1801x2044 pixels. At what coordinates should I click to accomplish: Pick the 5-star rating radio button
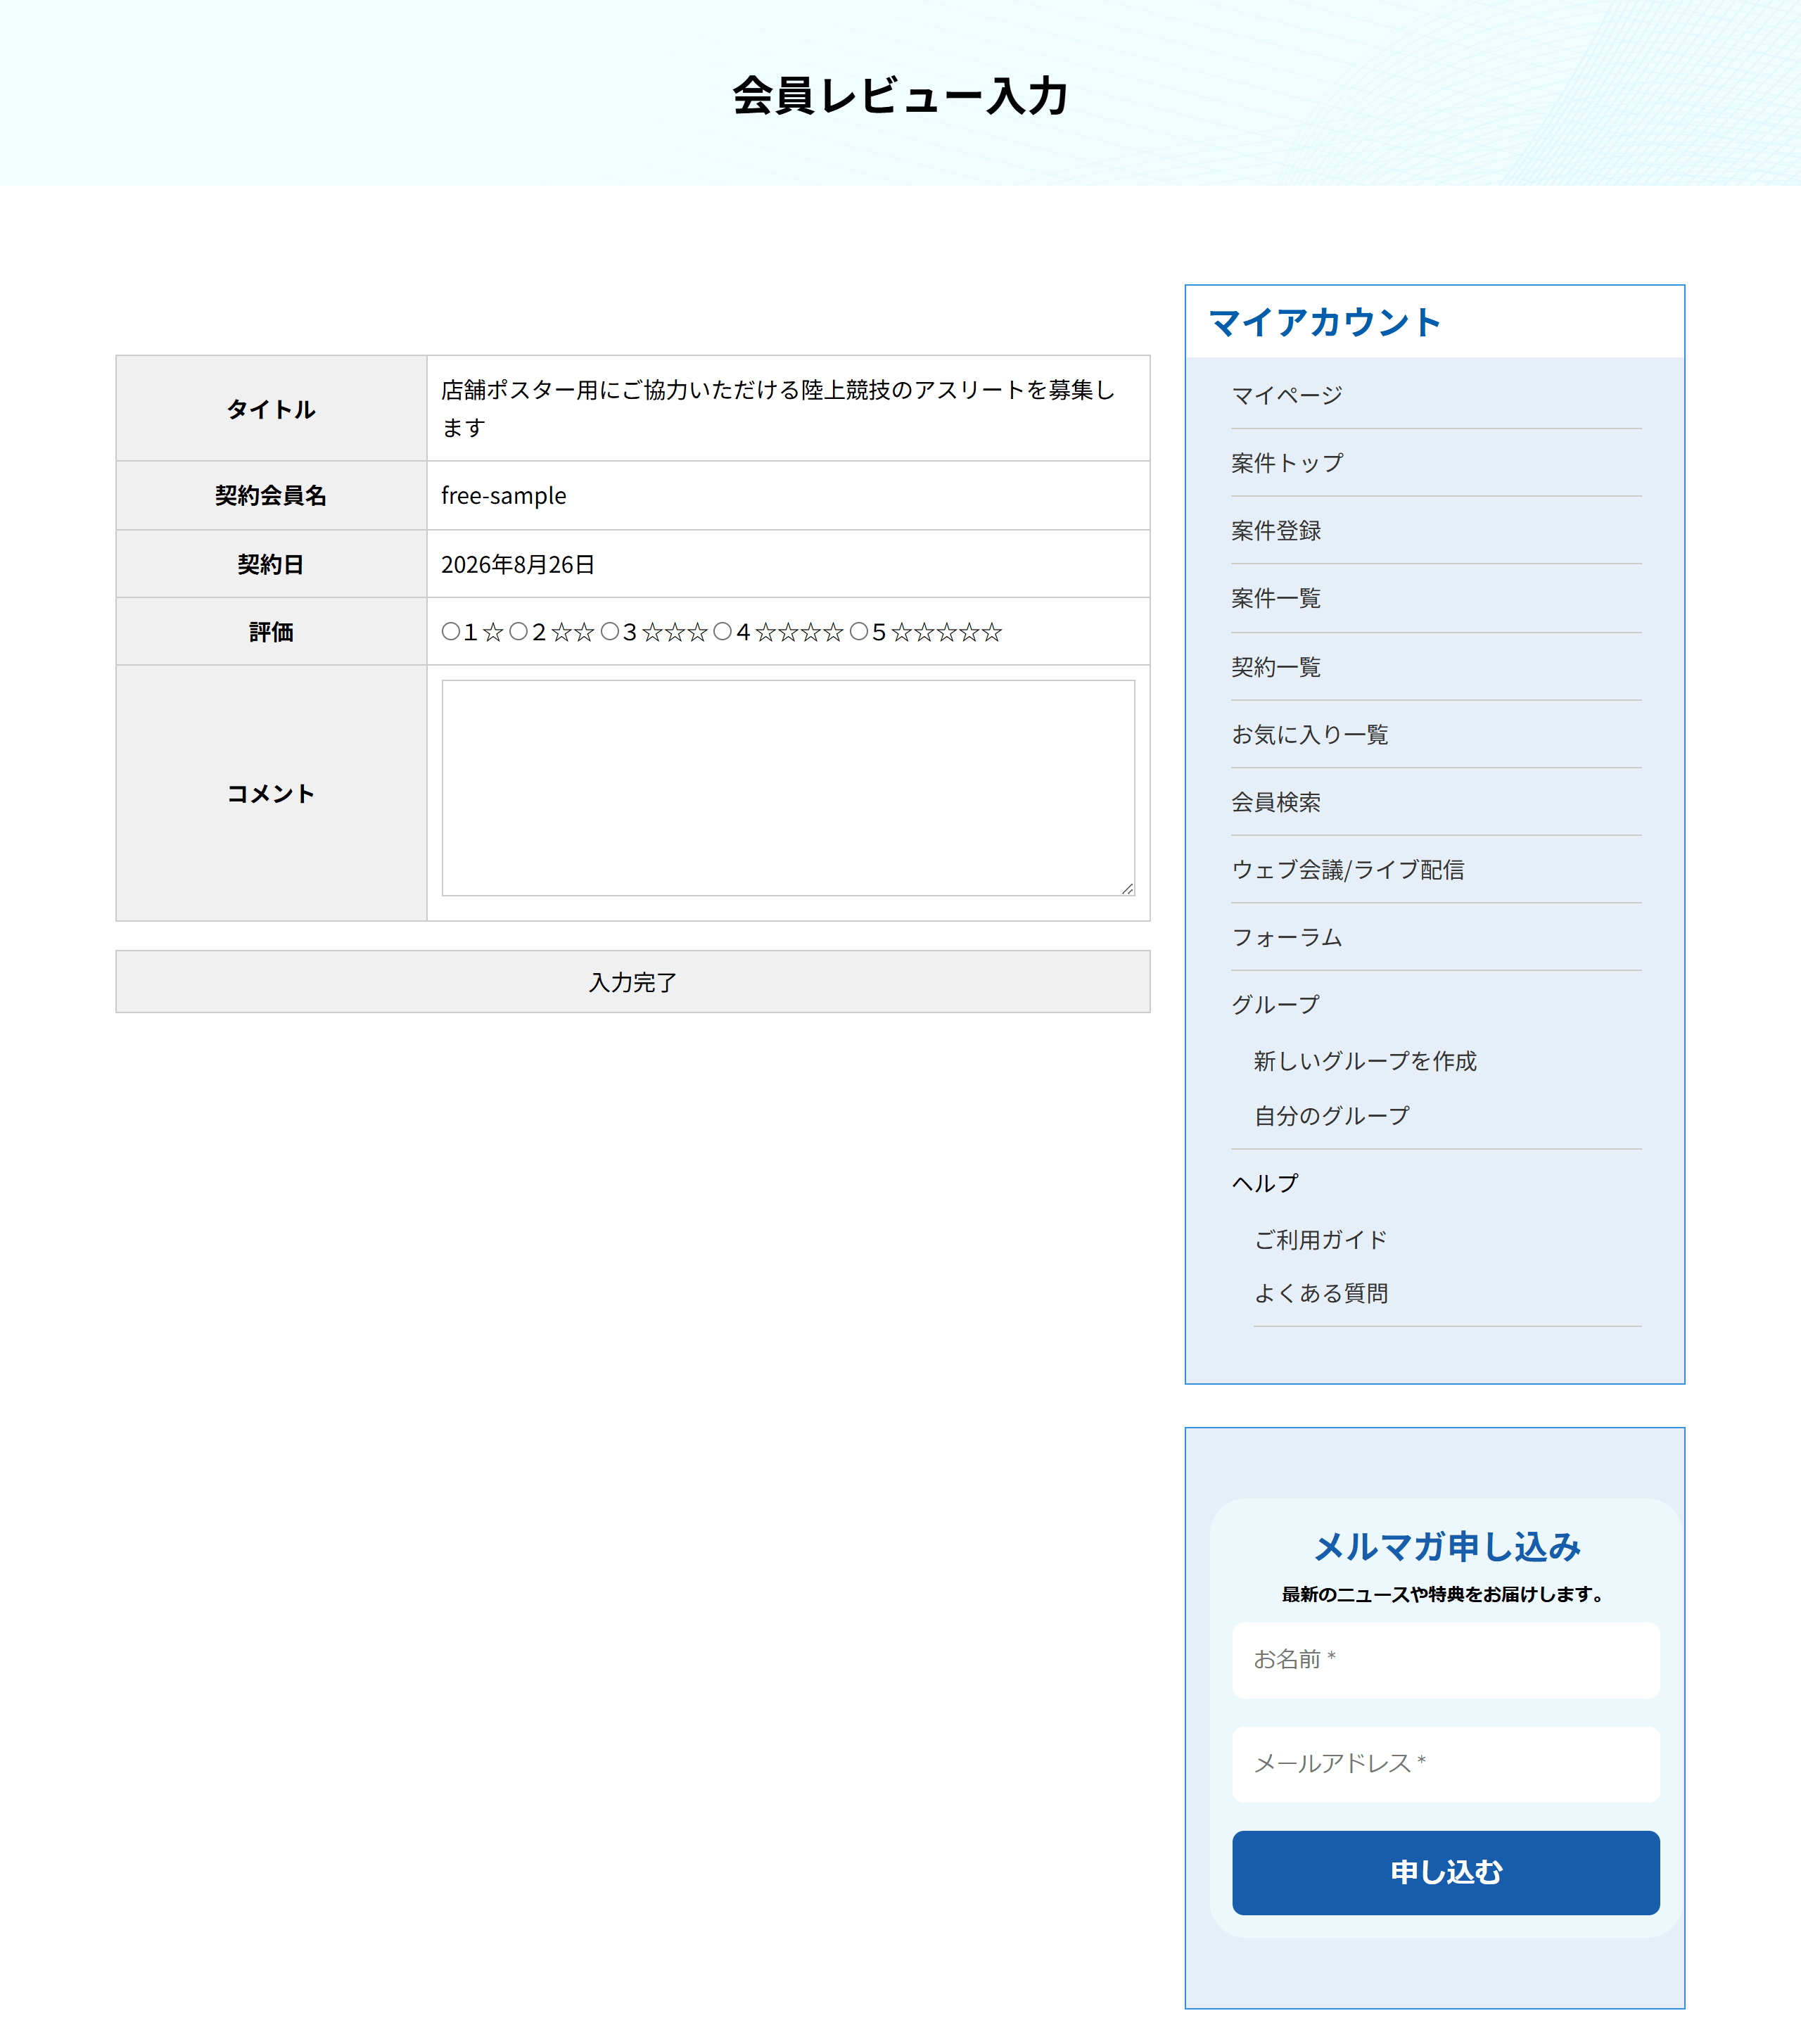(859, 631)
